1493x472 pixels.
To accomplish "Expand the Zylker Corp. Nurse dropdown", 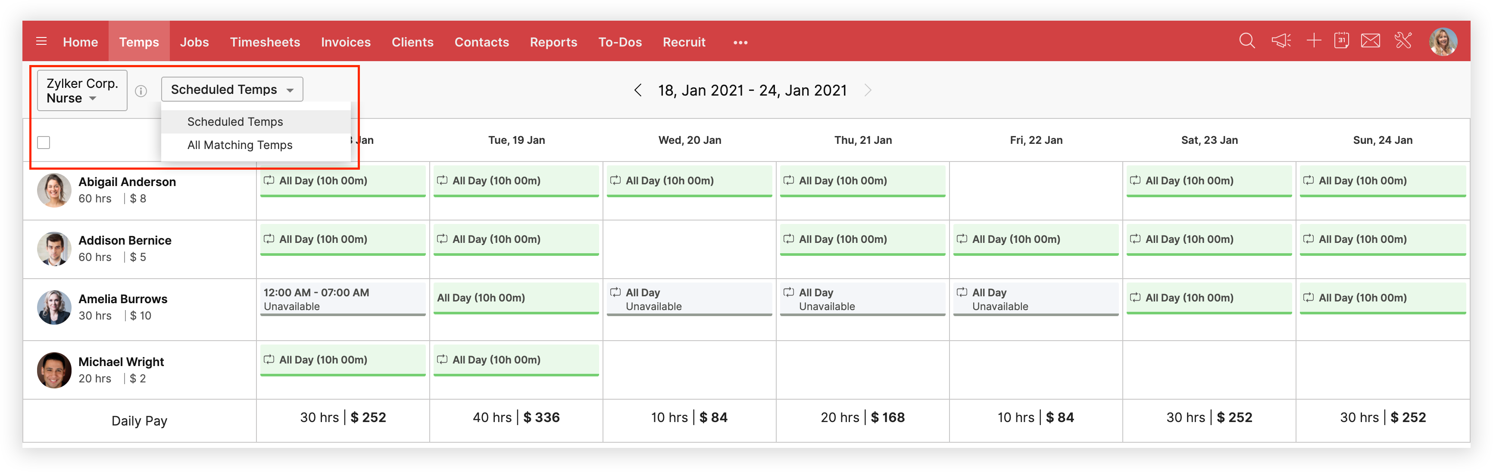I will 82,91.
